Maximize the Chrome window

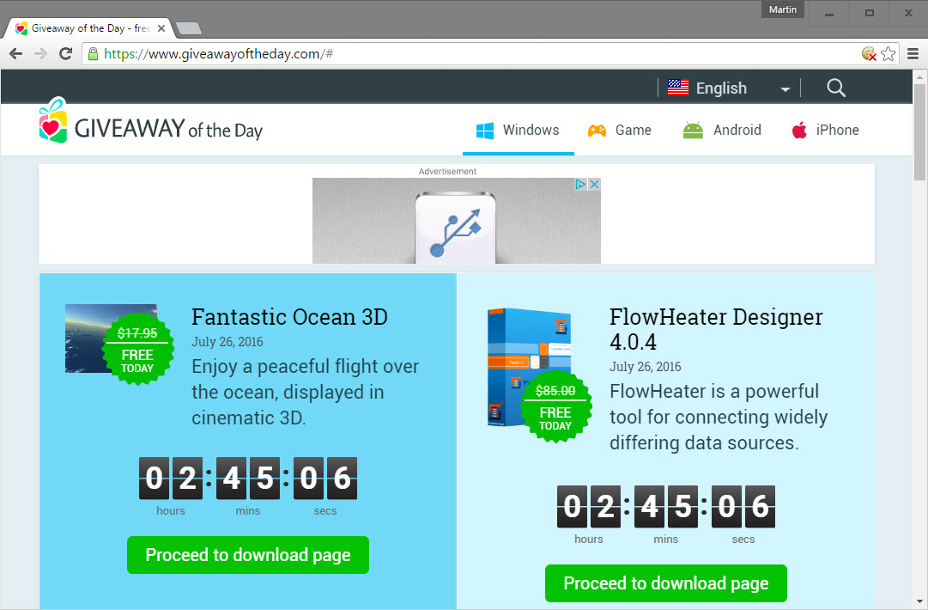tap(869, 13)
